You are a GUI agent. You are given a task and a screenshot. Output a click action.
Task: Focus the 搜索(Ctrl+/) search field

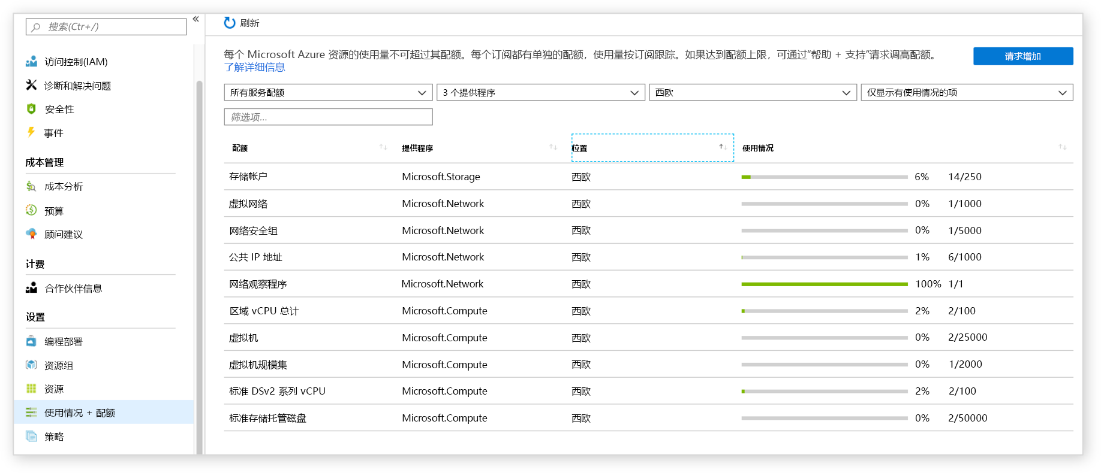[106, 27]
